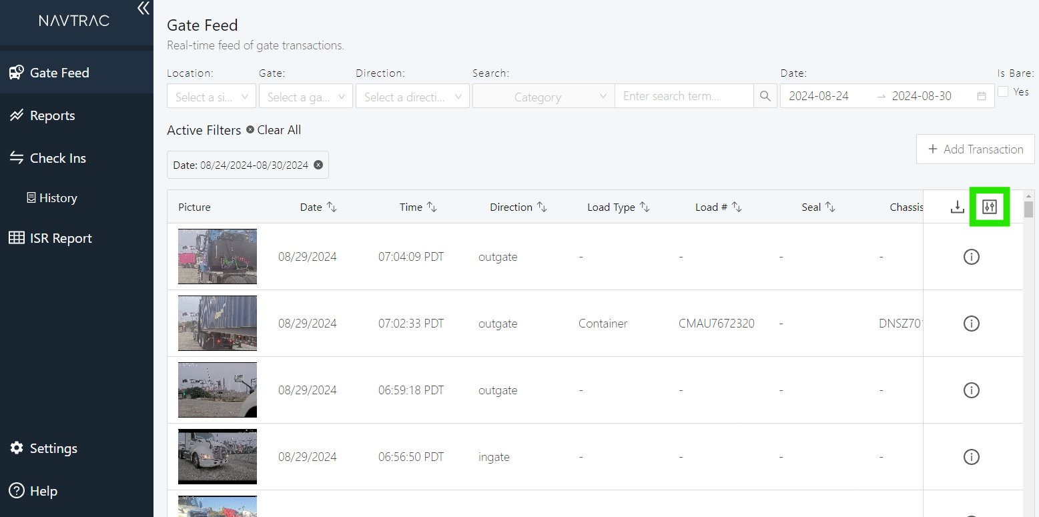Open the calendar icon in the date picker

coord(981,95)
